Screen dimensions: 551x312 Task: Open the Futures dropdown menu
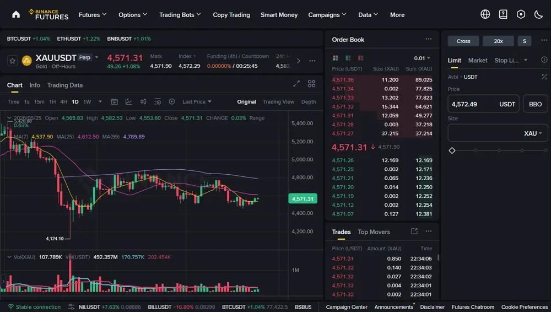93,15
